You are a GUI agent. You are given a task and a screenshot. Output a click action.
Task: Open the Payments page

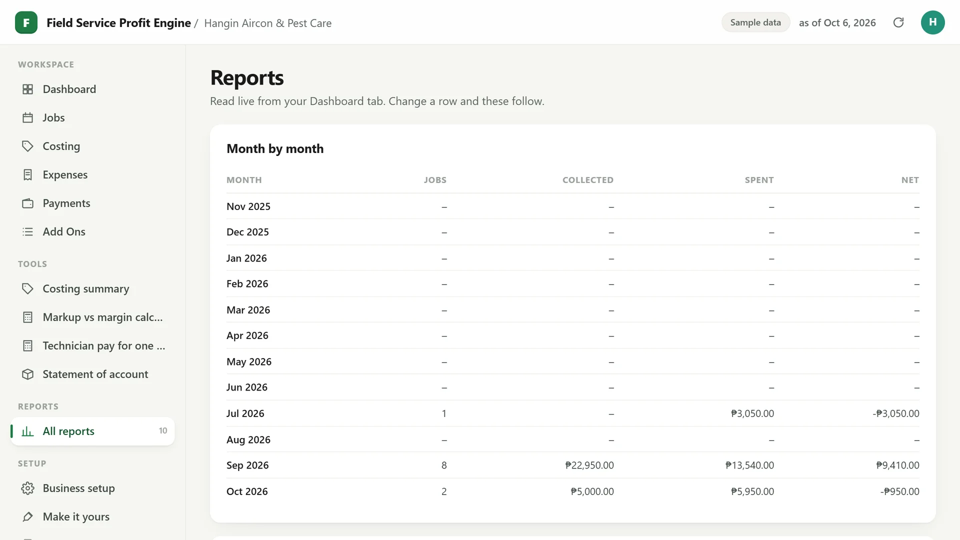[92, 203]
